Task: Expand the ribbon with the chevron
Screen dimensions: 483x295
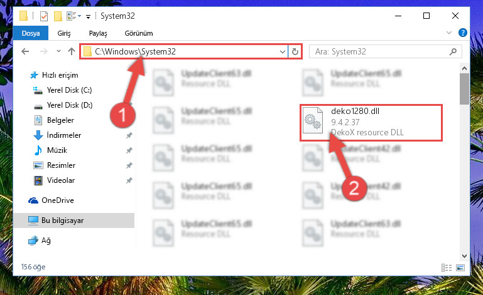Action: point(449,33)
